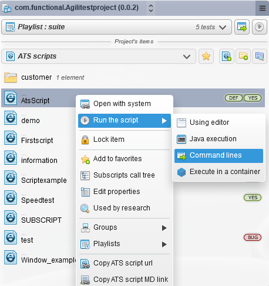Click the new ATS script icon button
The height and width of the screenshot is (286, 269).
(227, 56)
